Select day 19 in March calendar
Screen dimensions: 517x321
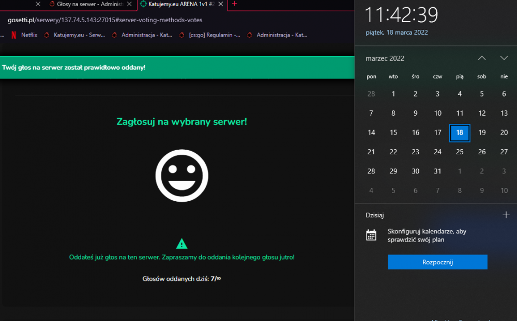482,133
